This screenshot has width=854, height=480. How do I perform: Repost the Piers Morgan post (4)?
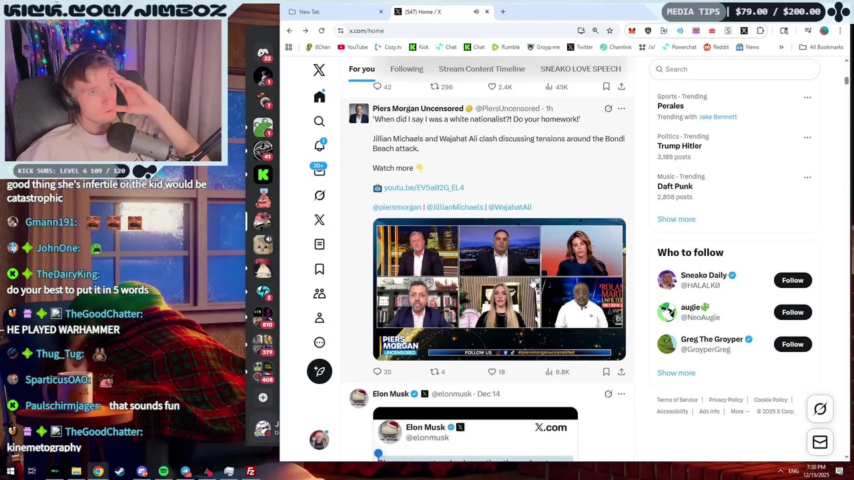pos(438,372)
